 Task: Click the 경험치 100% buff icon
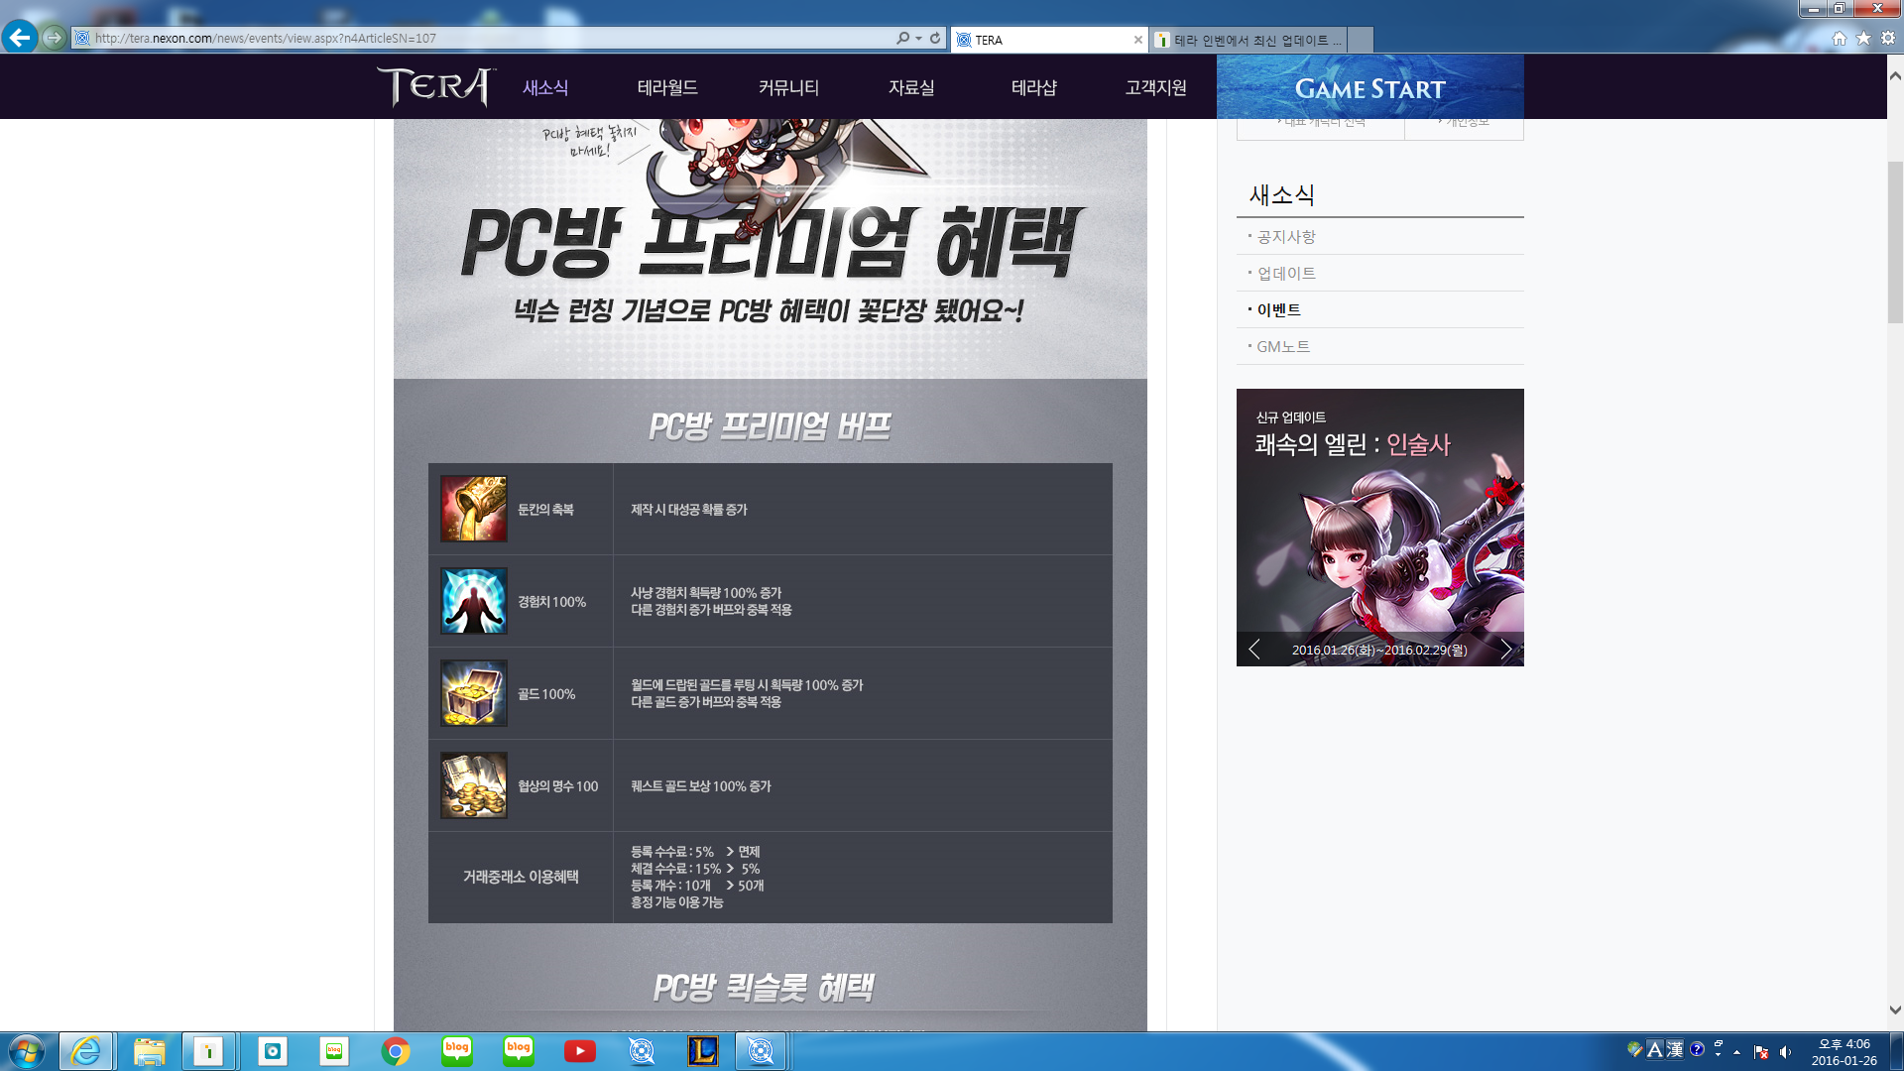tap(474, 601)
